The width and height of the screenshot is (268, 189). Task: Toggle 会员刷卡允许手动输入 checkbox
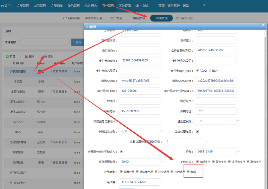(x=121, y=152)
